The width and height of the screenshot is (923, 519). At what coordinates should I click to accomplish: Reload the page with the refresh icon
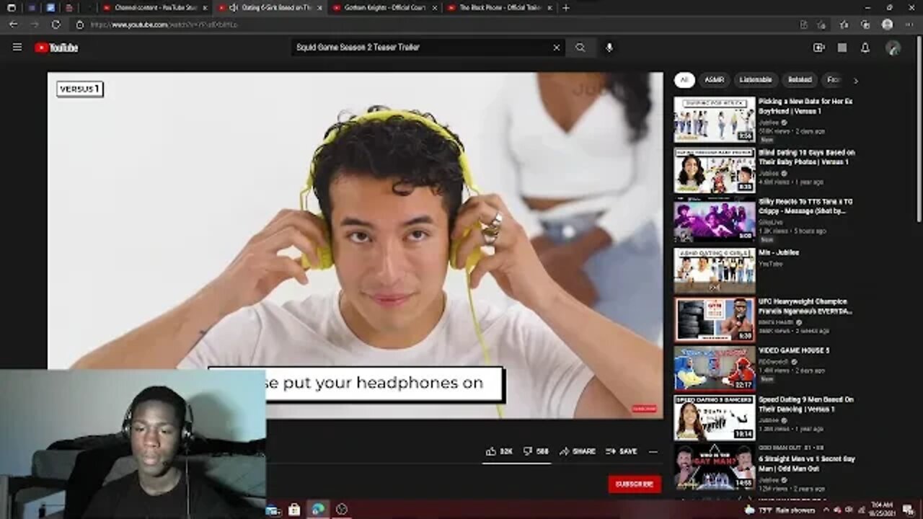pyautogui.click(x=56, y=25)
